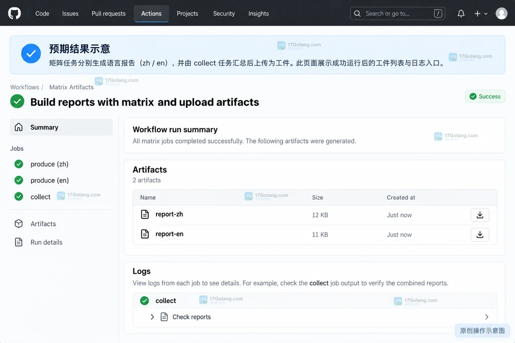The image size is (515, 343).
Task: Open the report-zh artifact
Action: (169, 214)
